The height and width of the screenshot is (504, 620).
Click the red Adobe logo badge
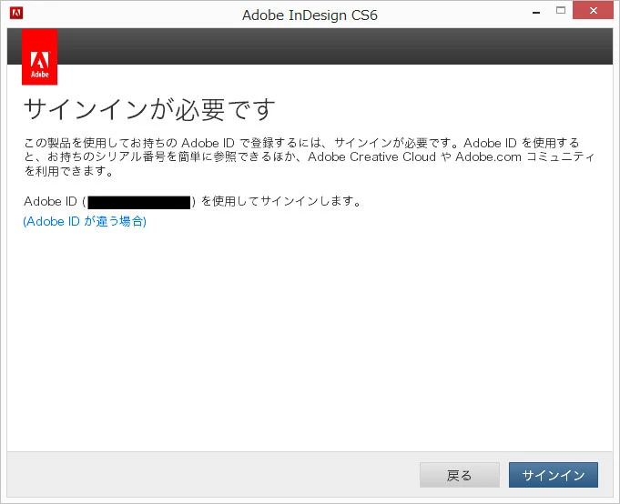(x=39, y=57)
